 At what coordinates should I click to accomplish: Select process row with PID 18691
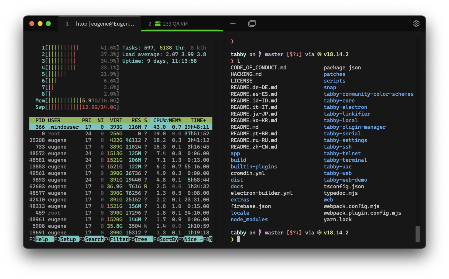(x=121, y=233)
